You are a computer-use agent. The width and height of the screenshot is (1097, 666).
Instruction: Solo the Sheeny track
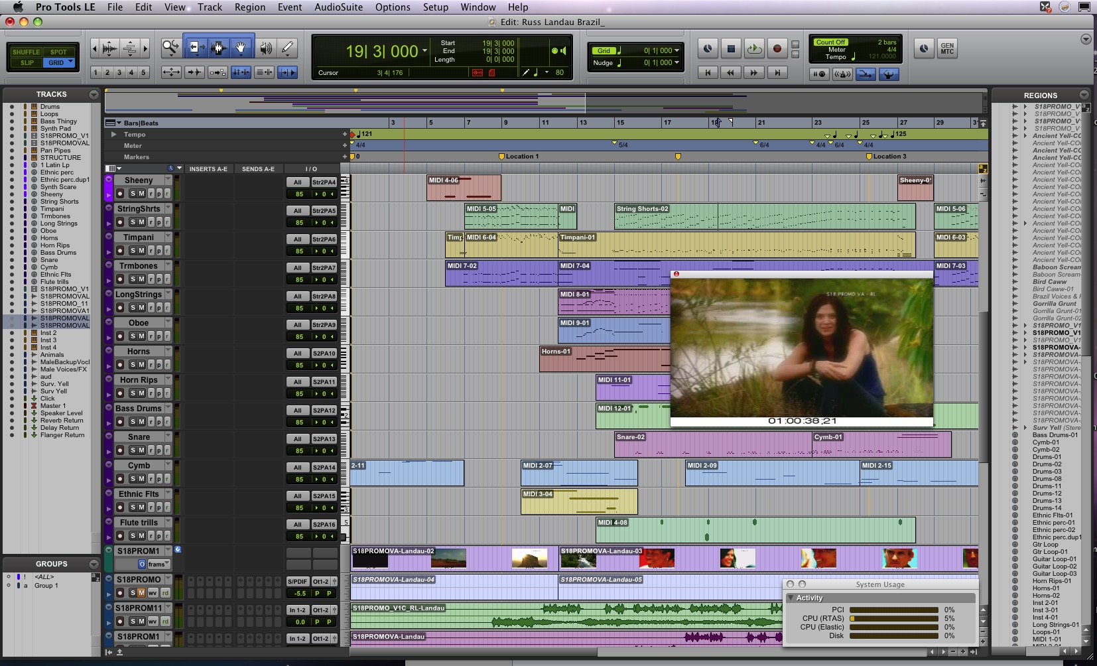pos(133,194)
